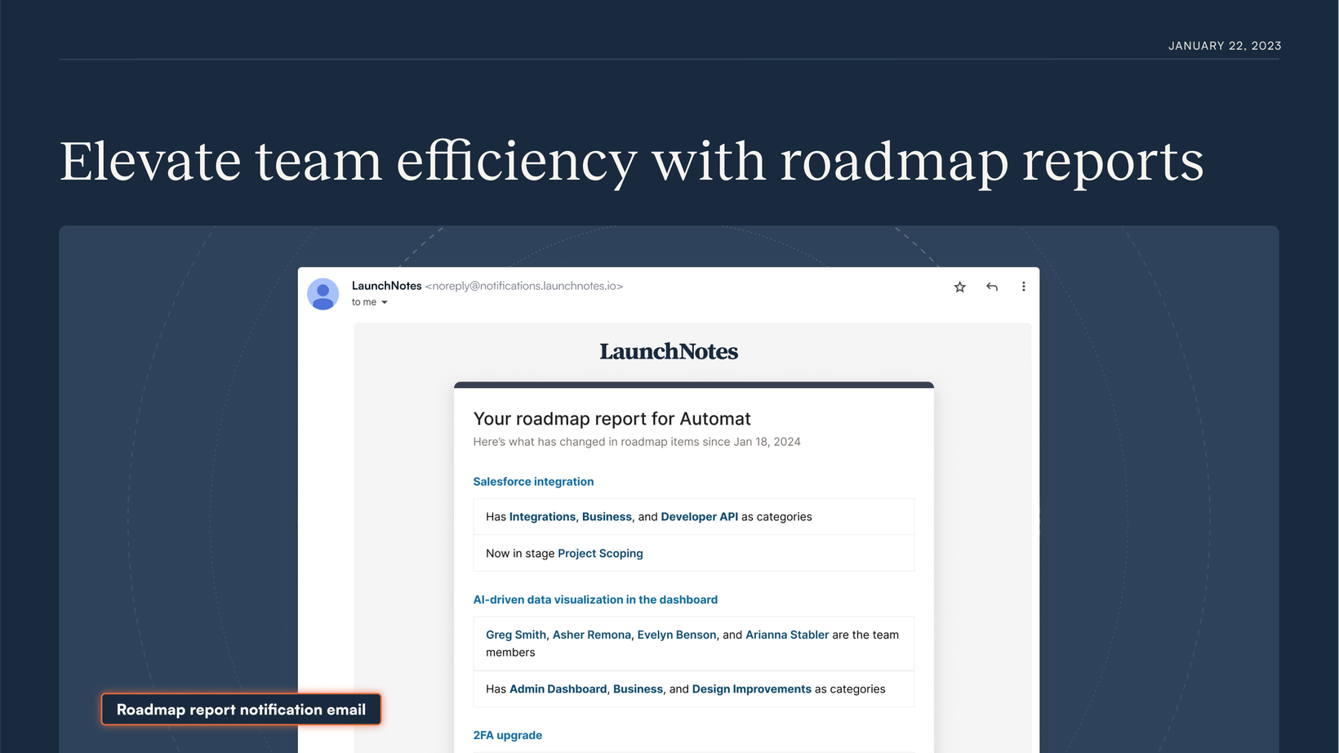Click the 'since Jan 18, 2024' subtitle text
The height and width of the screenshot is (753, 1339).
(751, 442)
